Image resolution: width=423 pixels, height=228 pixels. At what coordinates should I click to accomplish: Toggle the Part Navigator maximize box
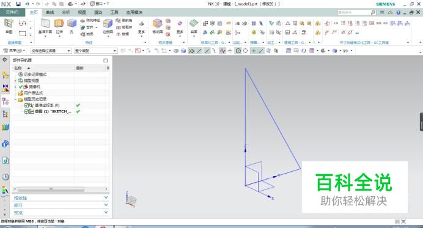(x=106, y=60)
